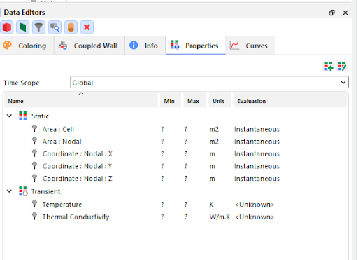
Task: Click Coordinate : Nodal : Z Instantaneous cell
Action: [x=257, y=179]
